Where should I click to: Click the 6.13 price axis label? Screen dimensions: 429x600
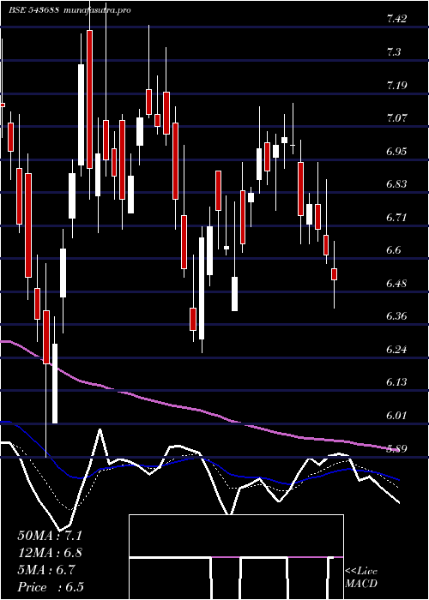point(396,382)
